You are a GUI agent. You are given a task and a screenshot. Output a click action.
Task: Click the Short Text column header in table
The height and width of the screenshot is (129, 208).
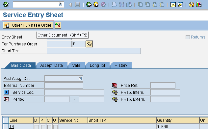[x=122, y=120]
